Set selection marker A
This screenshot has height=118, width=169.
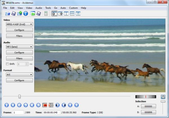click(45, 105)
